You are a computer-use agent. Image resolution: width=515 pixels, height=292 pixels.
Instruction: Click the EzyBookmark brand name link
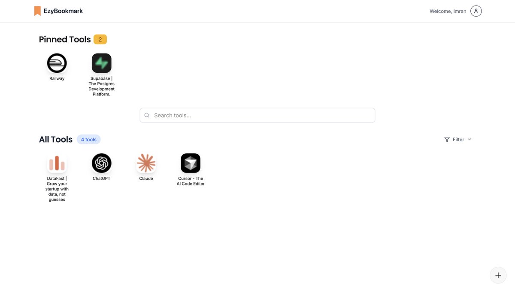(x=63, y=11)
